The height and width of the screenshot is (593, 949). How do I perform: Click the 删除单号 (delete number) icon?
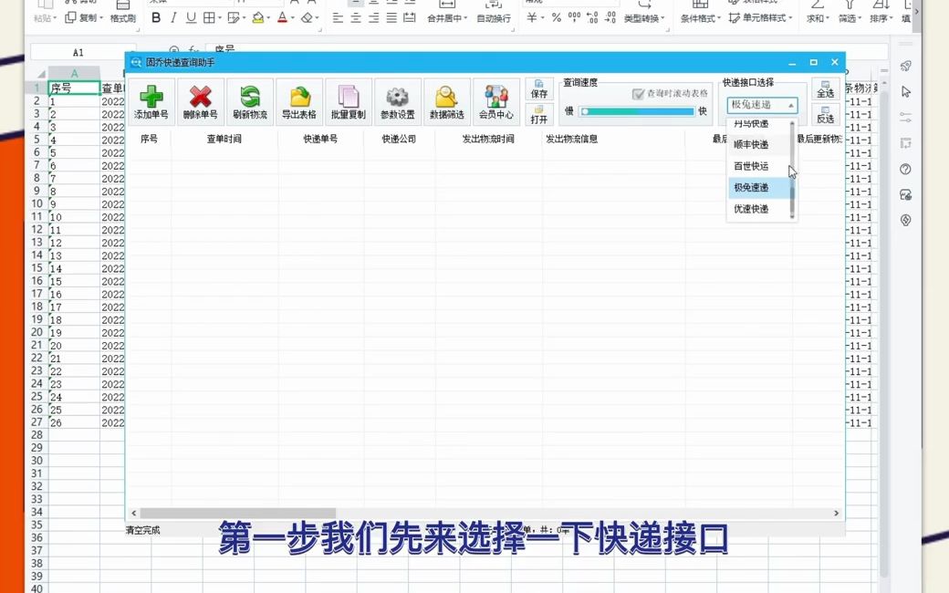[201, 99]
